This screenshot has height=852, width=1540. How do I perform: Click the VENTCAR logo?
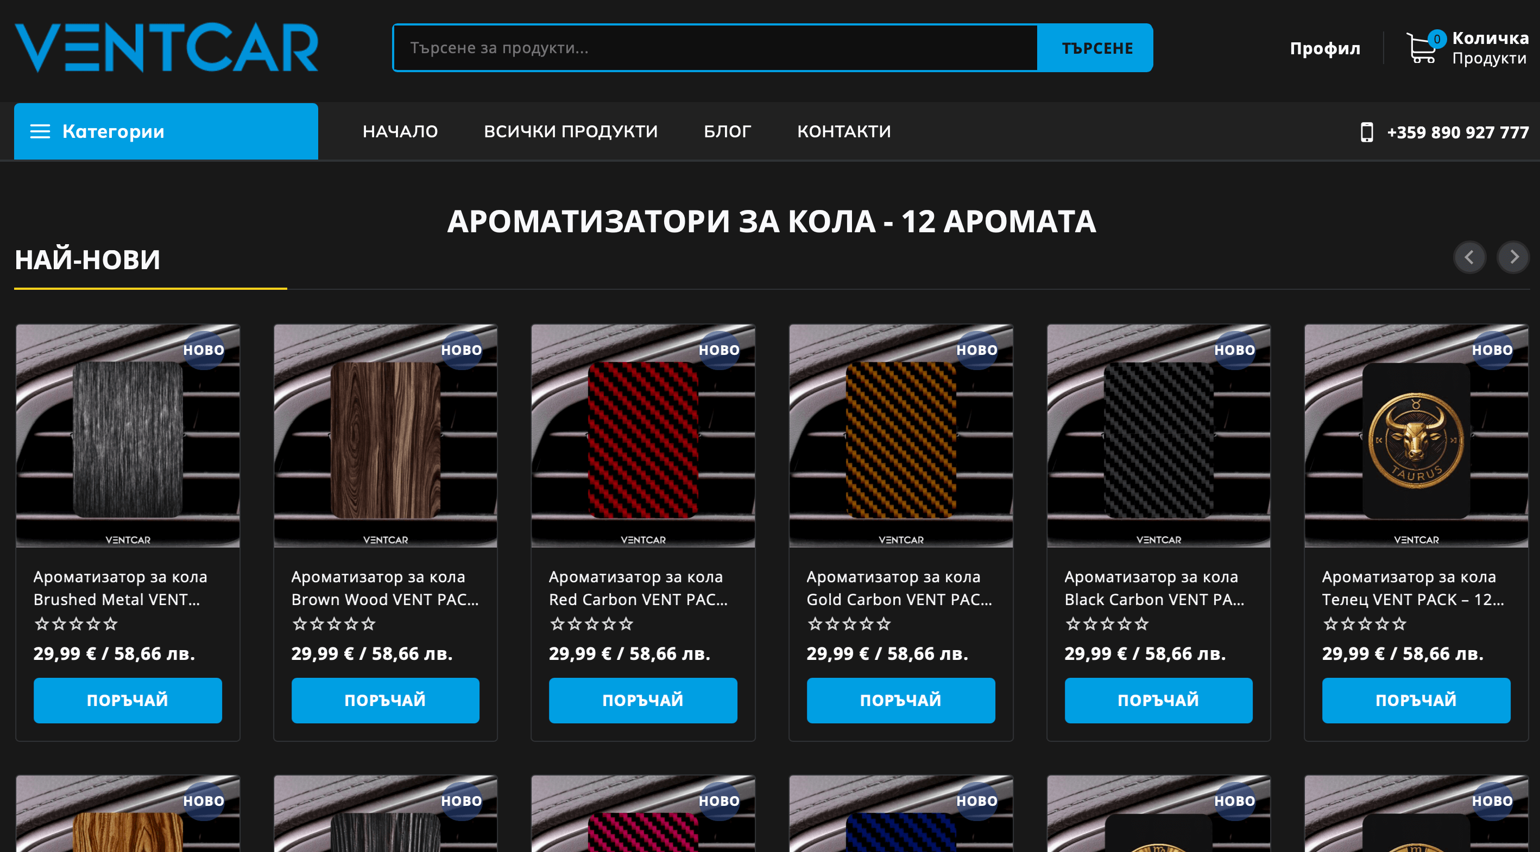pos(166,48)
